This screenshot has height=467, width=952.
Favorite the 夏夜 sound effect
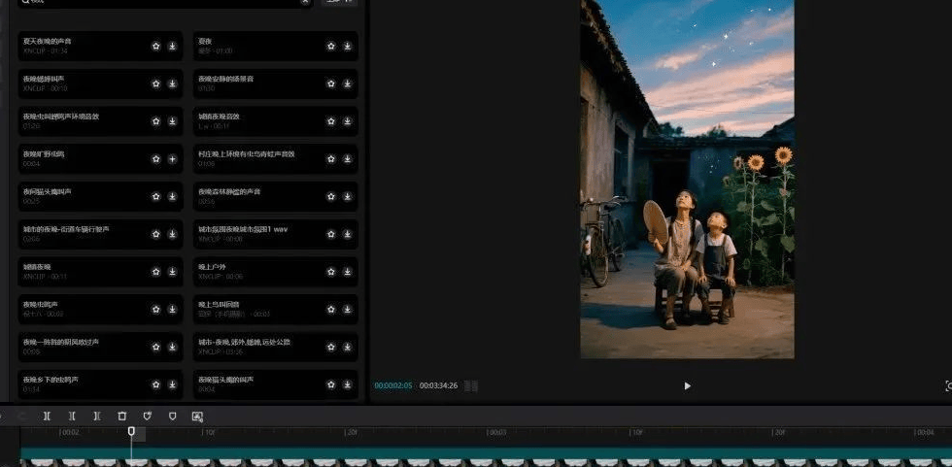click(331, 46)
